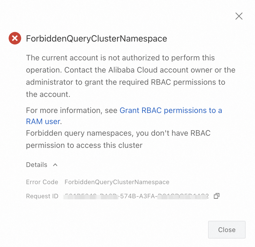Collapse the Details chevron arrow
This screenshot has width=255, height=247.
[55, 165]
